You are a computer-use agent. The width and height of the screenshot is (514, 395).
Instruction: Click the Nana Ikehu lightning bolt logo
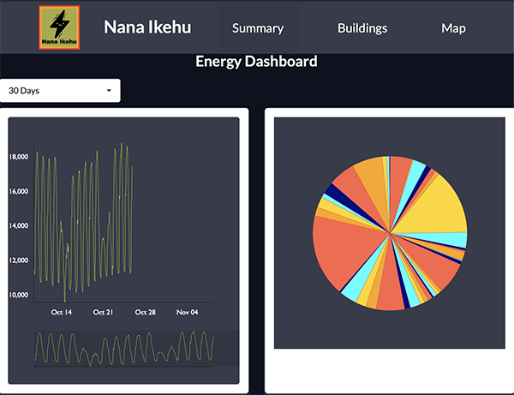pos(59,27)
